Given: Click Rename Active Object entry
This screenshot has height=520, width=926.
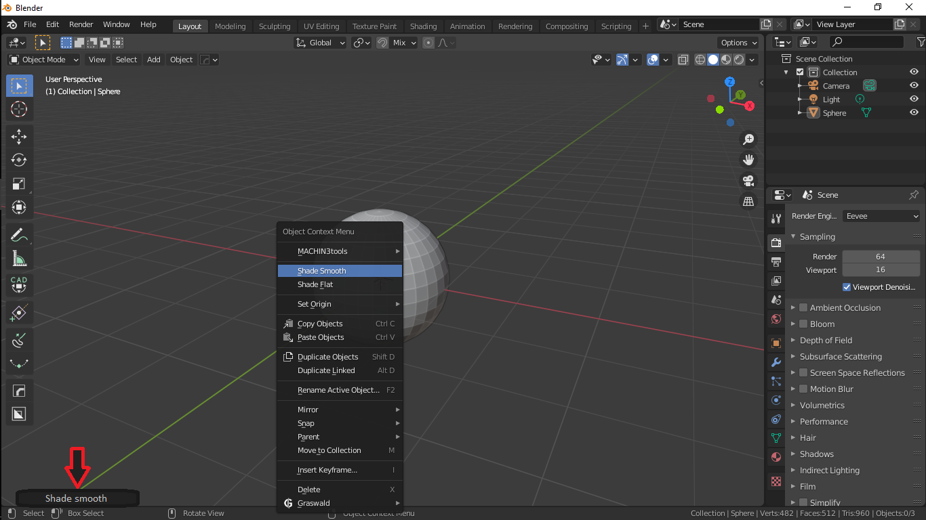Looking at the screenshot, I should coord(340,390).
